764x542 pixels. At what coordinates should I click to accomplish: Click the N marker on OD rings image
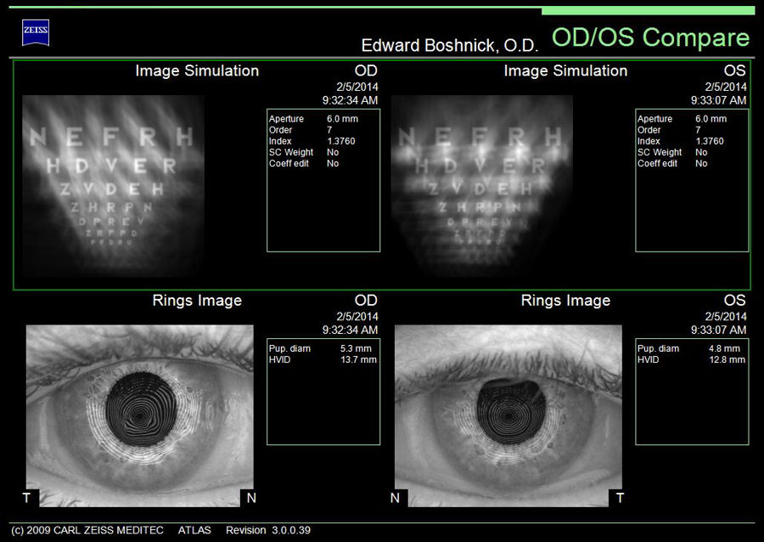pos(250,498)
